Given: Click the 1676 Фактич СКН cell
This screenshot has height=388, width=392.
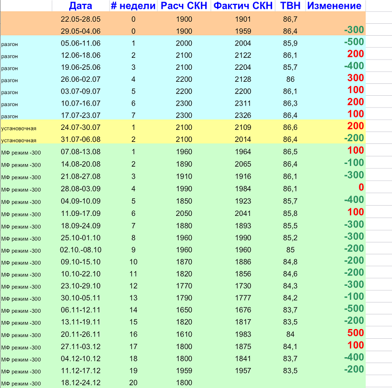Looking at the screenshot, I should (x=243, y=310).
